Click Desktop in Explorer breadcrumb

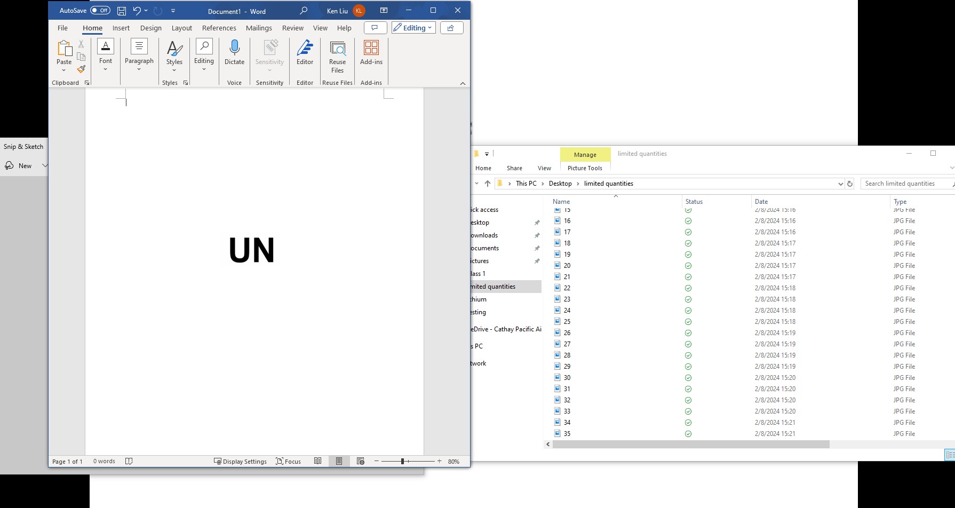[560, 184]
